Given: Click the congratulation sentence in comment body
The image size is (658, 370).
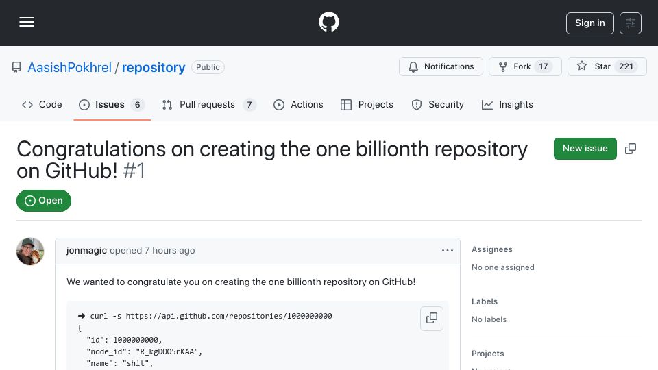Looking at the screenshot, I should coord(241,282).
